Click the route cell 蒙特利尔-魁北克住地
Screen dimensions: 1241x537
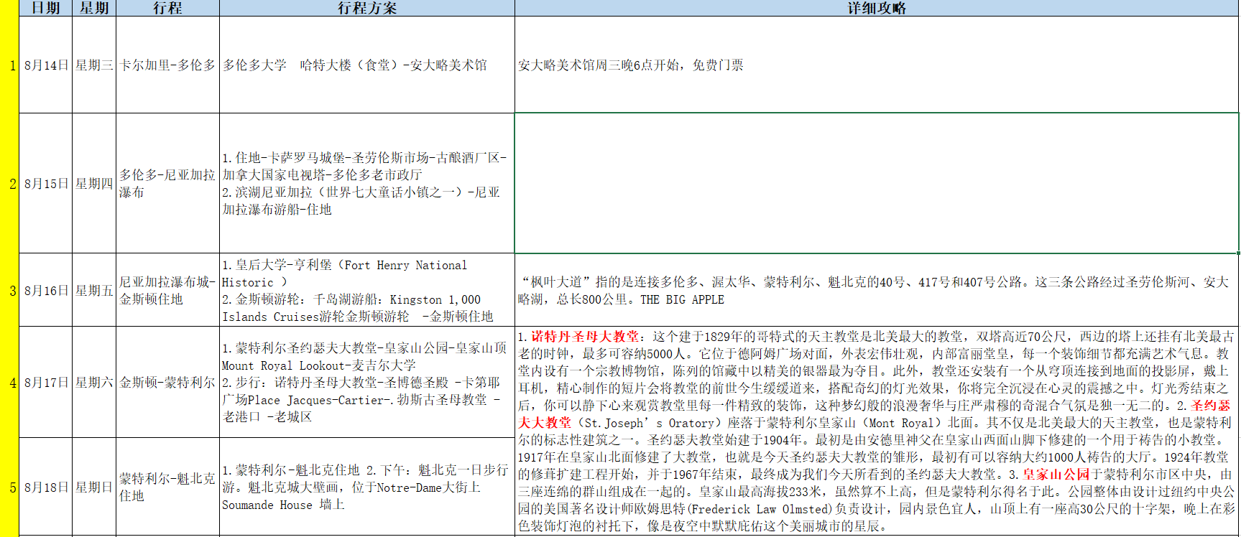coord(167,487)
